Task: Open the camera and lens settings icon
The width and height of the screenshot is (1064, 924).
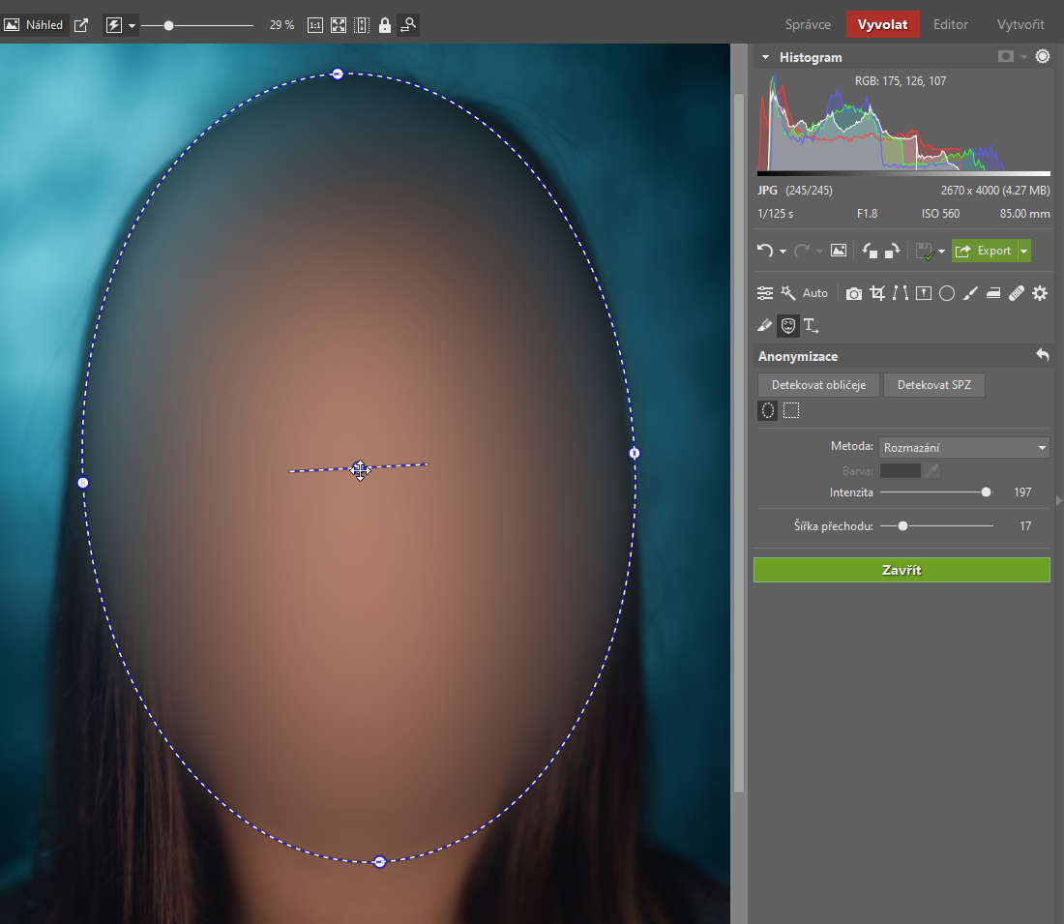Action: pyautogui.click(x=854, y=293)
